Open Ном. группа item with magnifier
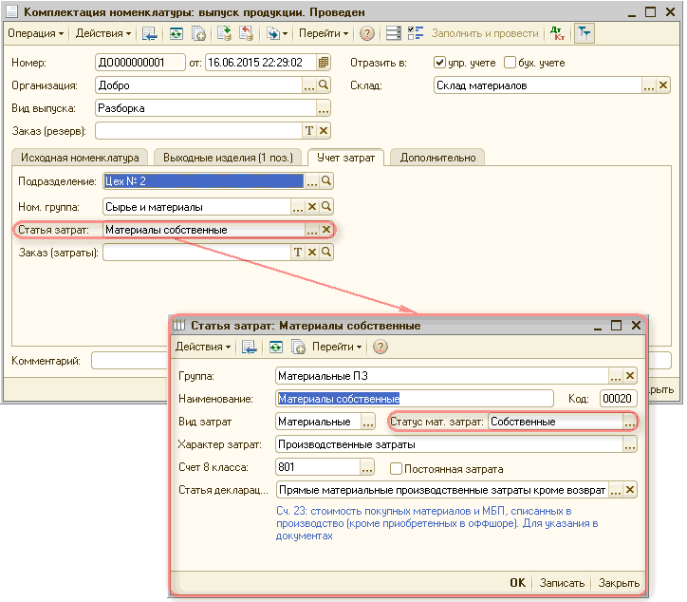Screen dimensions: 687x602 (326, 206)
